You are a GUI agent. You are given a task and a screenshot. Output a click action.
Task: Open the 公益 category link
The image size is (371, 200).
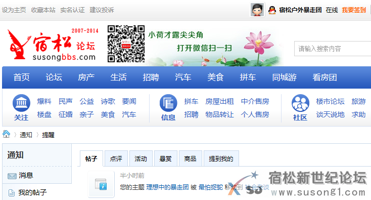point(87,101)
